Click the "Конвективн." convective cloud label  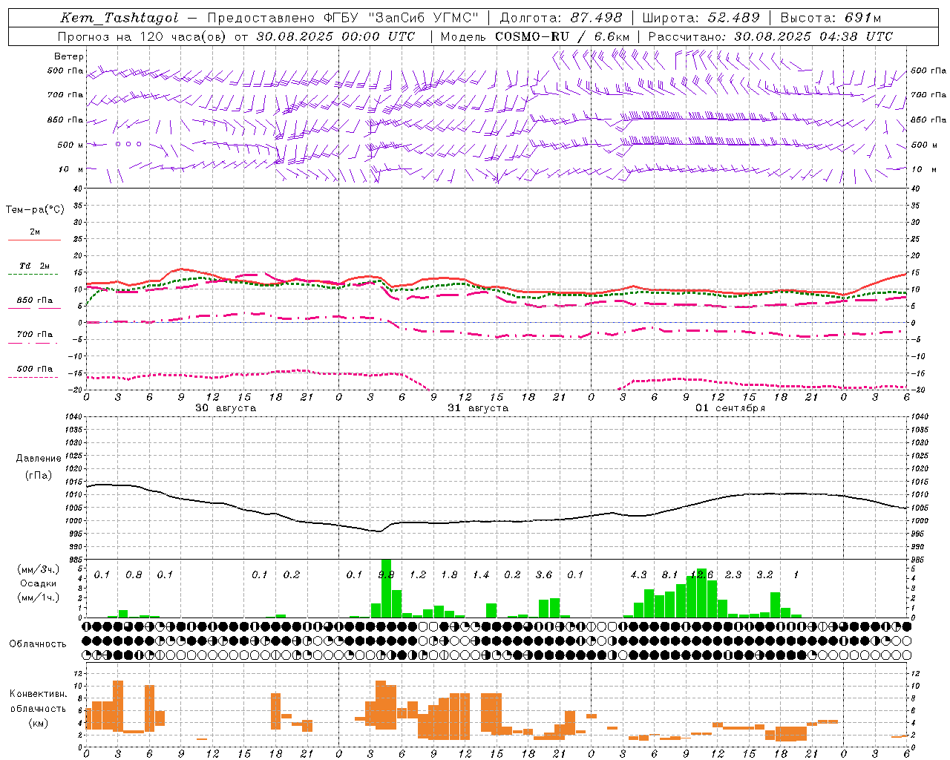point(38,694)
